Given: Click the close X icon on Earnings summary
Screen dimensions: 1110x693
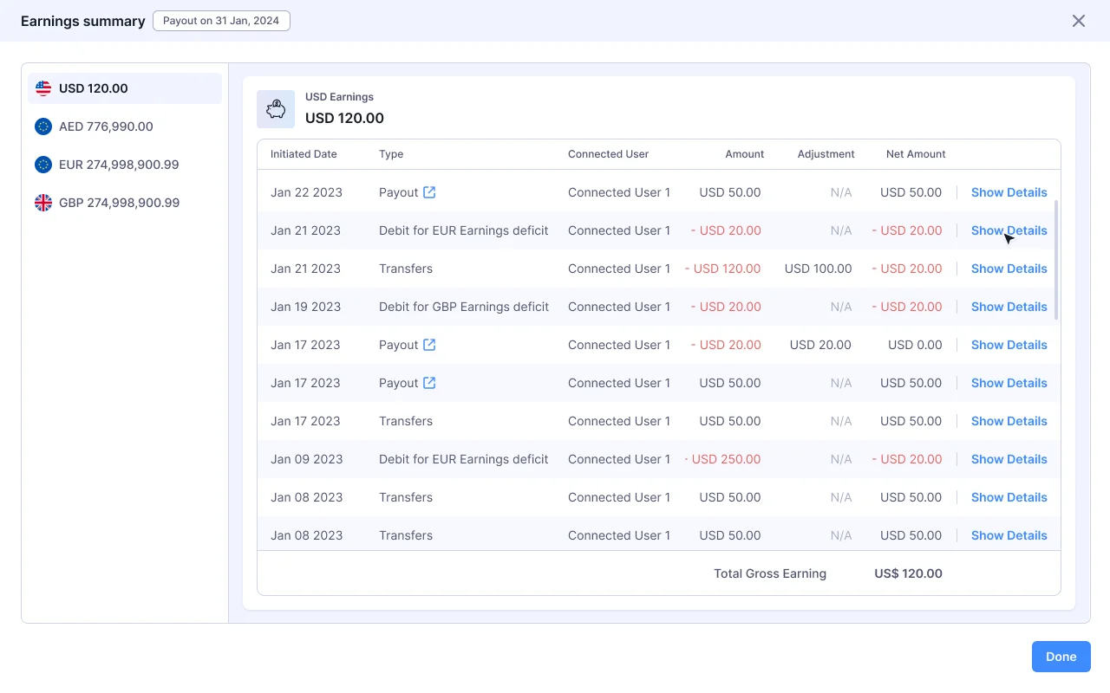Looking at the screenshot, I should (x=1079, y=21).
